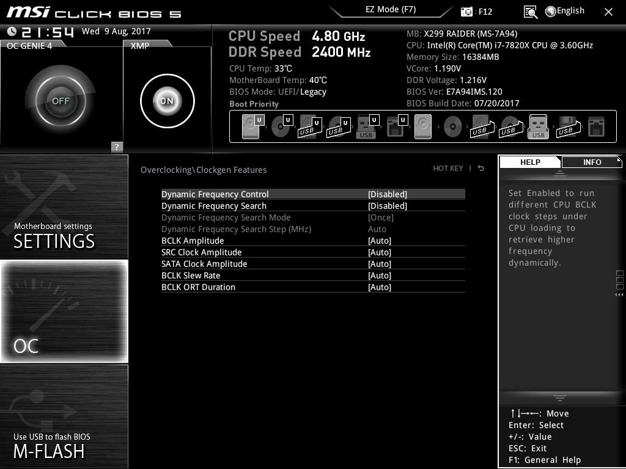This screenshot has height=469, width=626.
Task: Click the language globe icon
Action: (551, 12)
